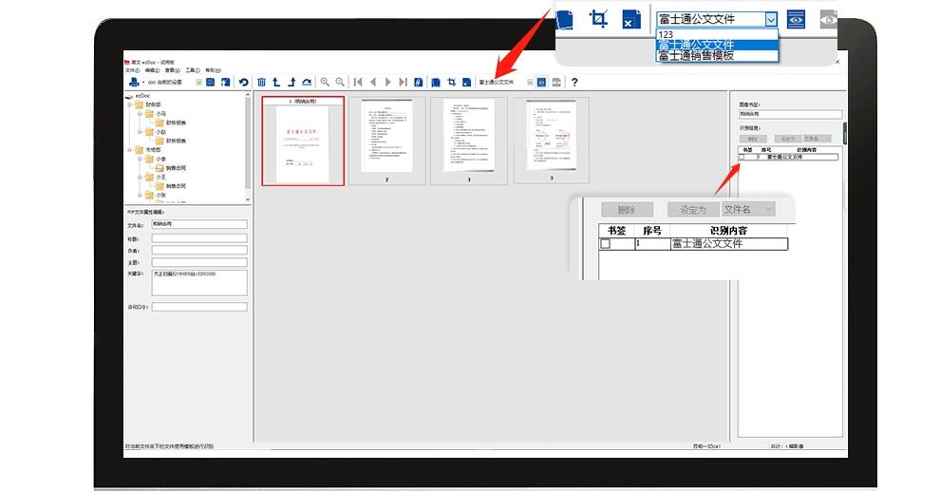The width and height of the screenshot is (940, 491).
Task: Click the 文件名 input field
Action: [199, 224]
